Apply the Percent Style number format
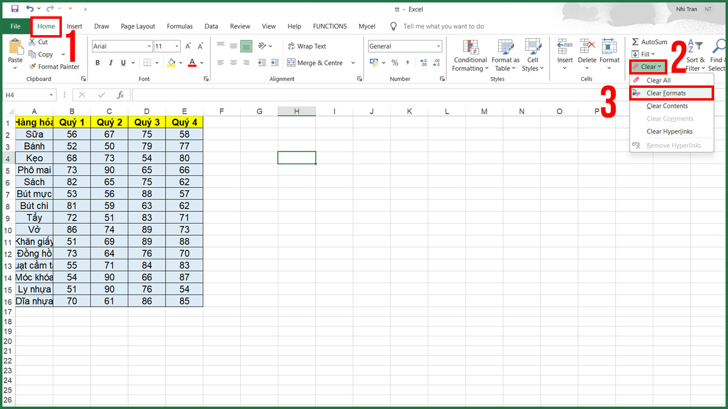Image resolution: width=728 pixels, height=409 pixels. (x=394, y=62)
